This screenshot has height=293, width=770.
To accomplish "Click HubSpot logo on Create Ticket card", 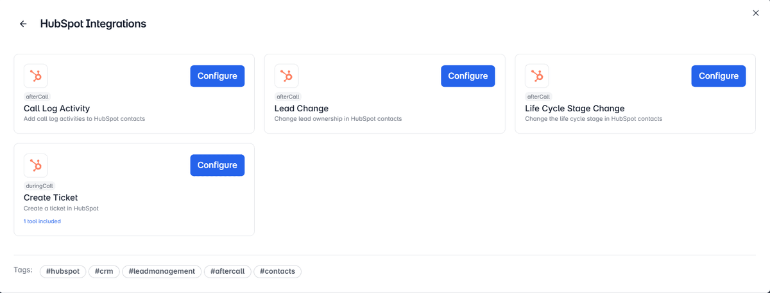I will click(x=36, y=166).
